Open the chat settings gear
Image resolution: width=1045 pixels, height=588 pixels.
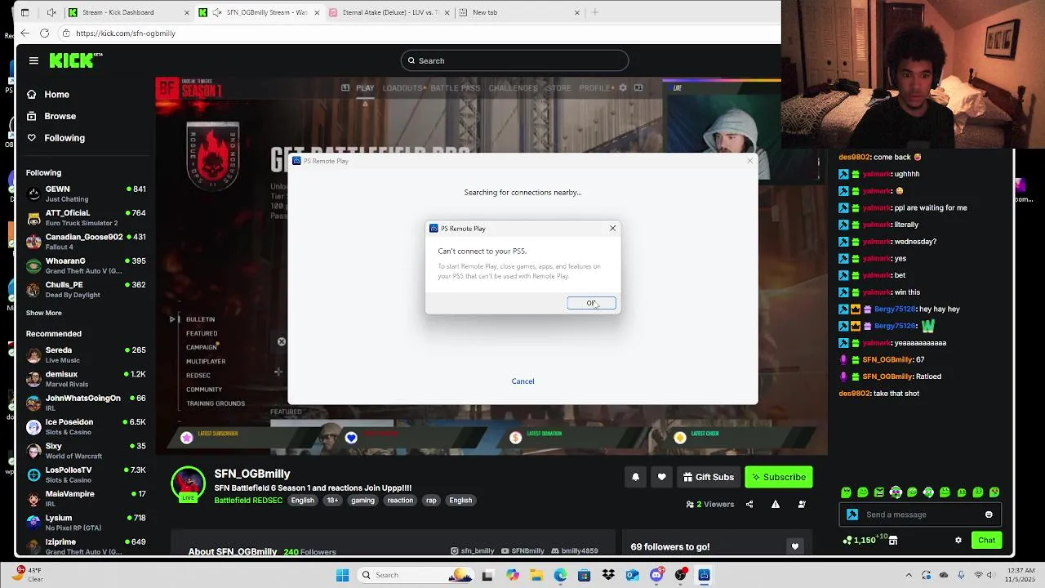958,540
